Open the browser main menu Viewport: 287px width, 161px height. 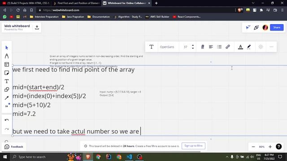click(282, 10)
